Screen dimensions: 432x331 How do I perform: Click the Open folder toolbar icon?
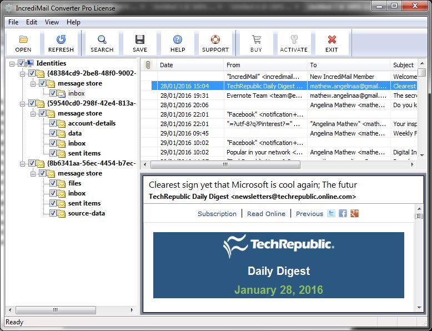point(23,43)
